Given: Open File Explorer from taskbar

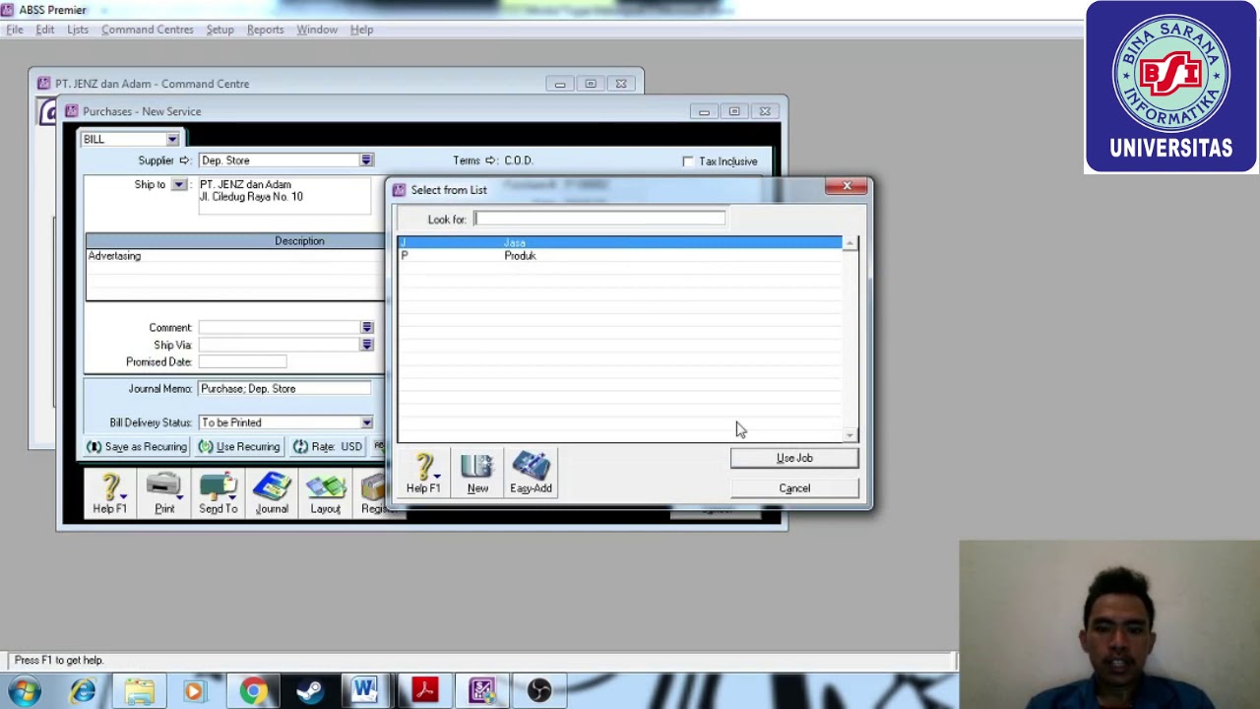Looking at the screenshot, I should 140,691.
